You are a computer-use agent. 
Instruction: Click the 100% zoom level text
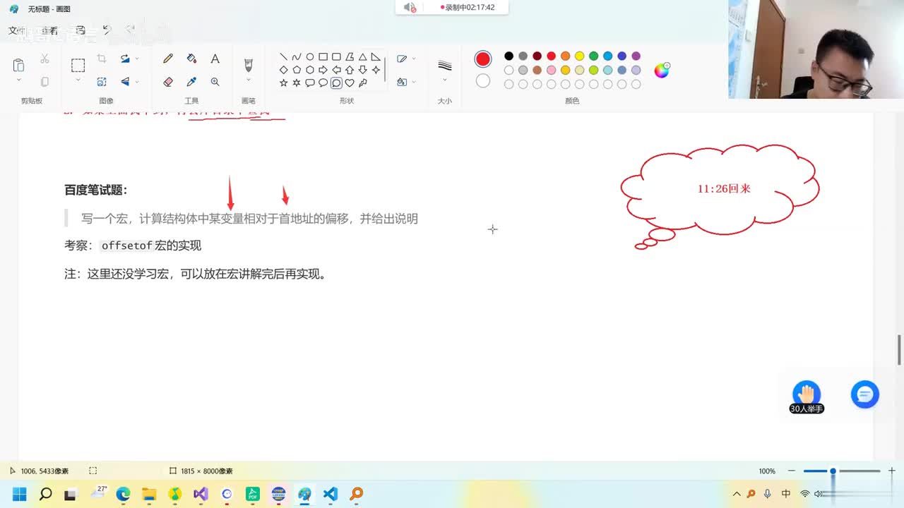coord(767,471)
